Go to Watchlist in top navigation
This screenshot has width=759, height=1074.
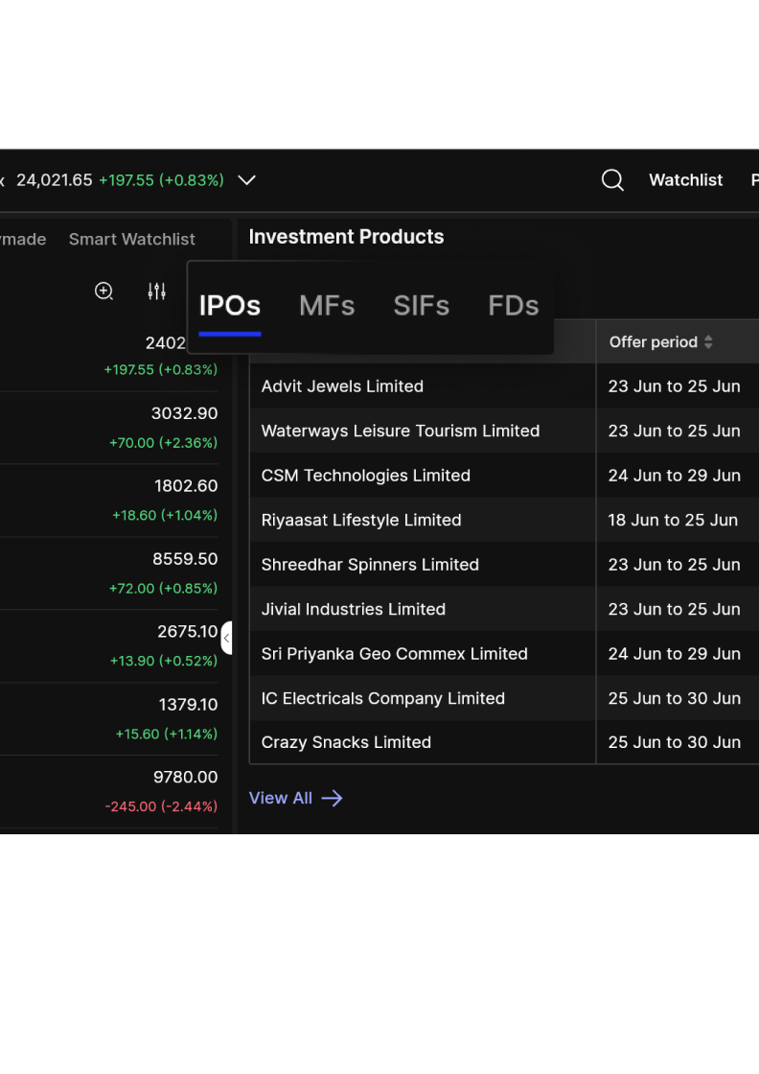[686, 180]
